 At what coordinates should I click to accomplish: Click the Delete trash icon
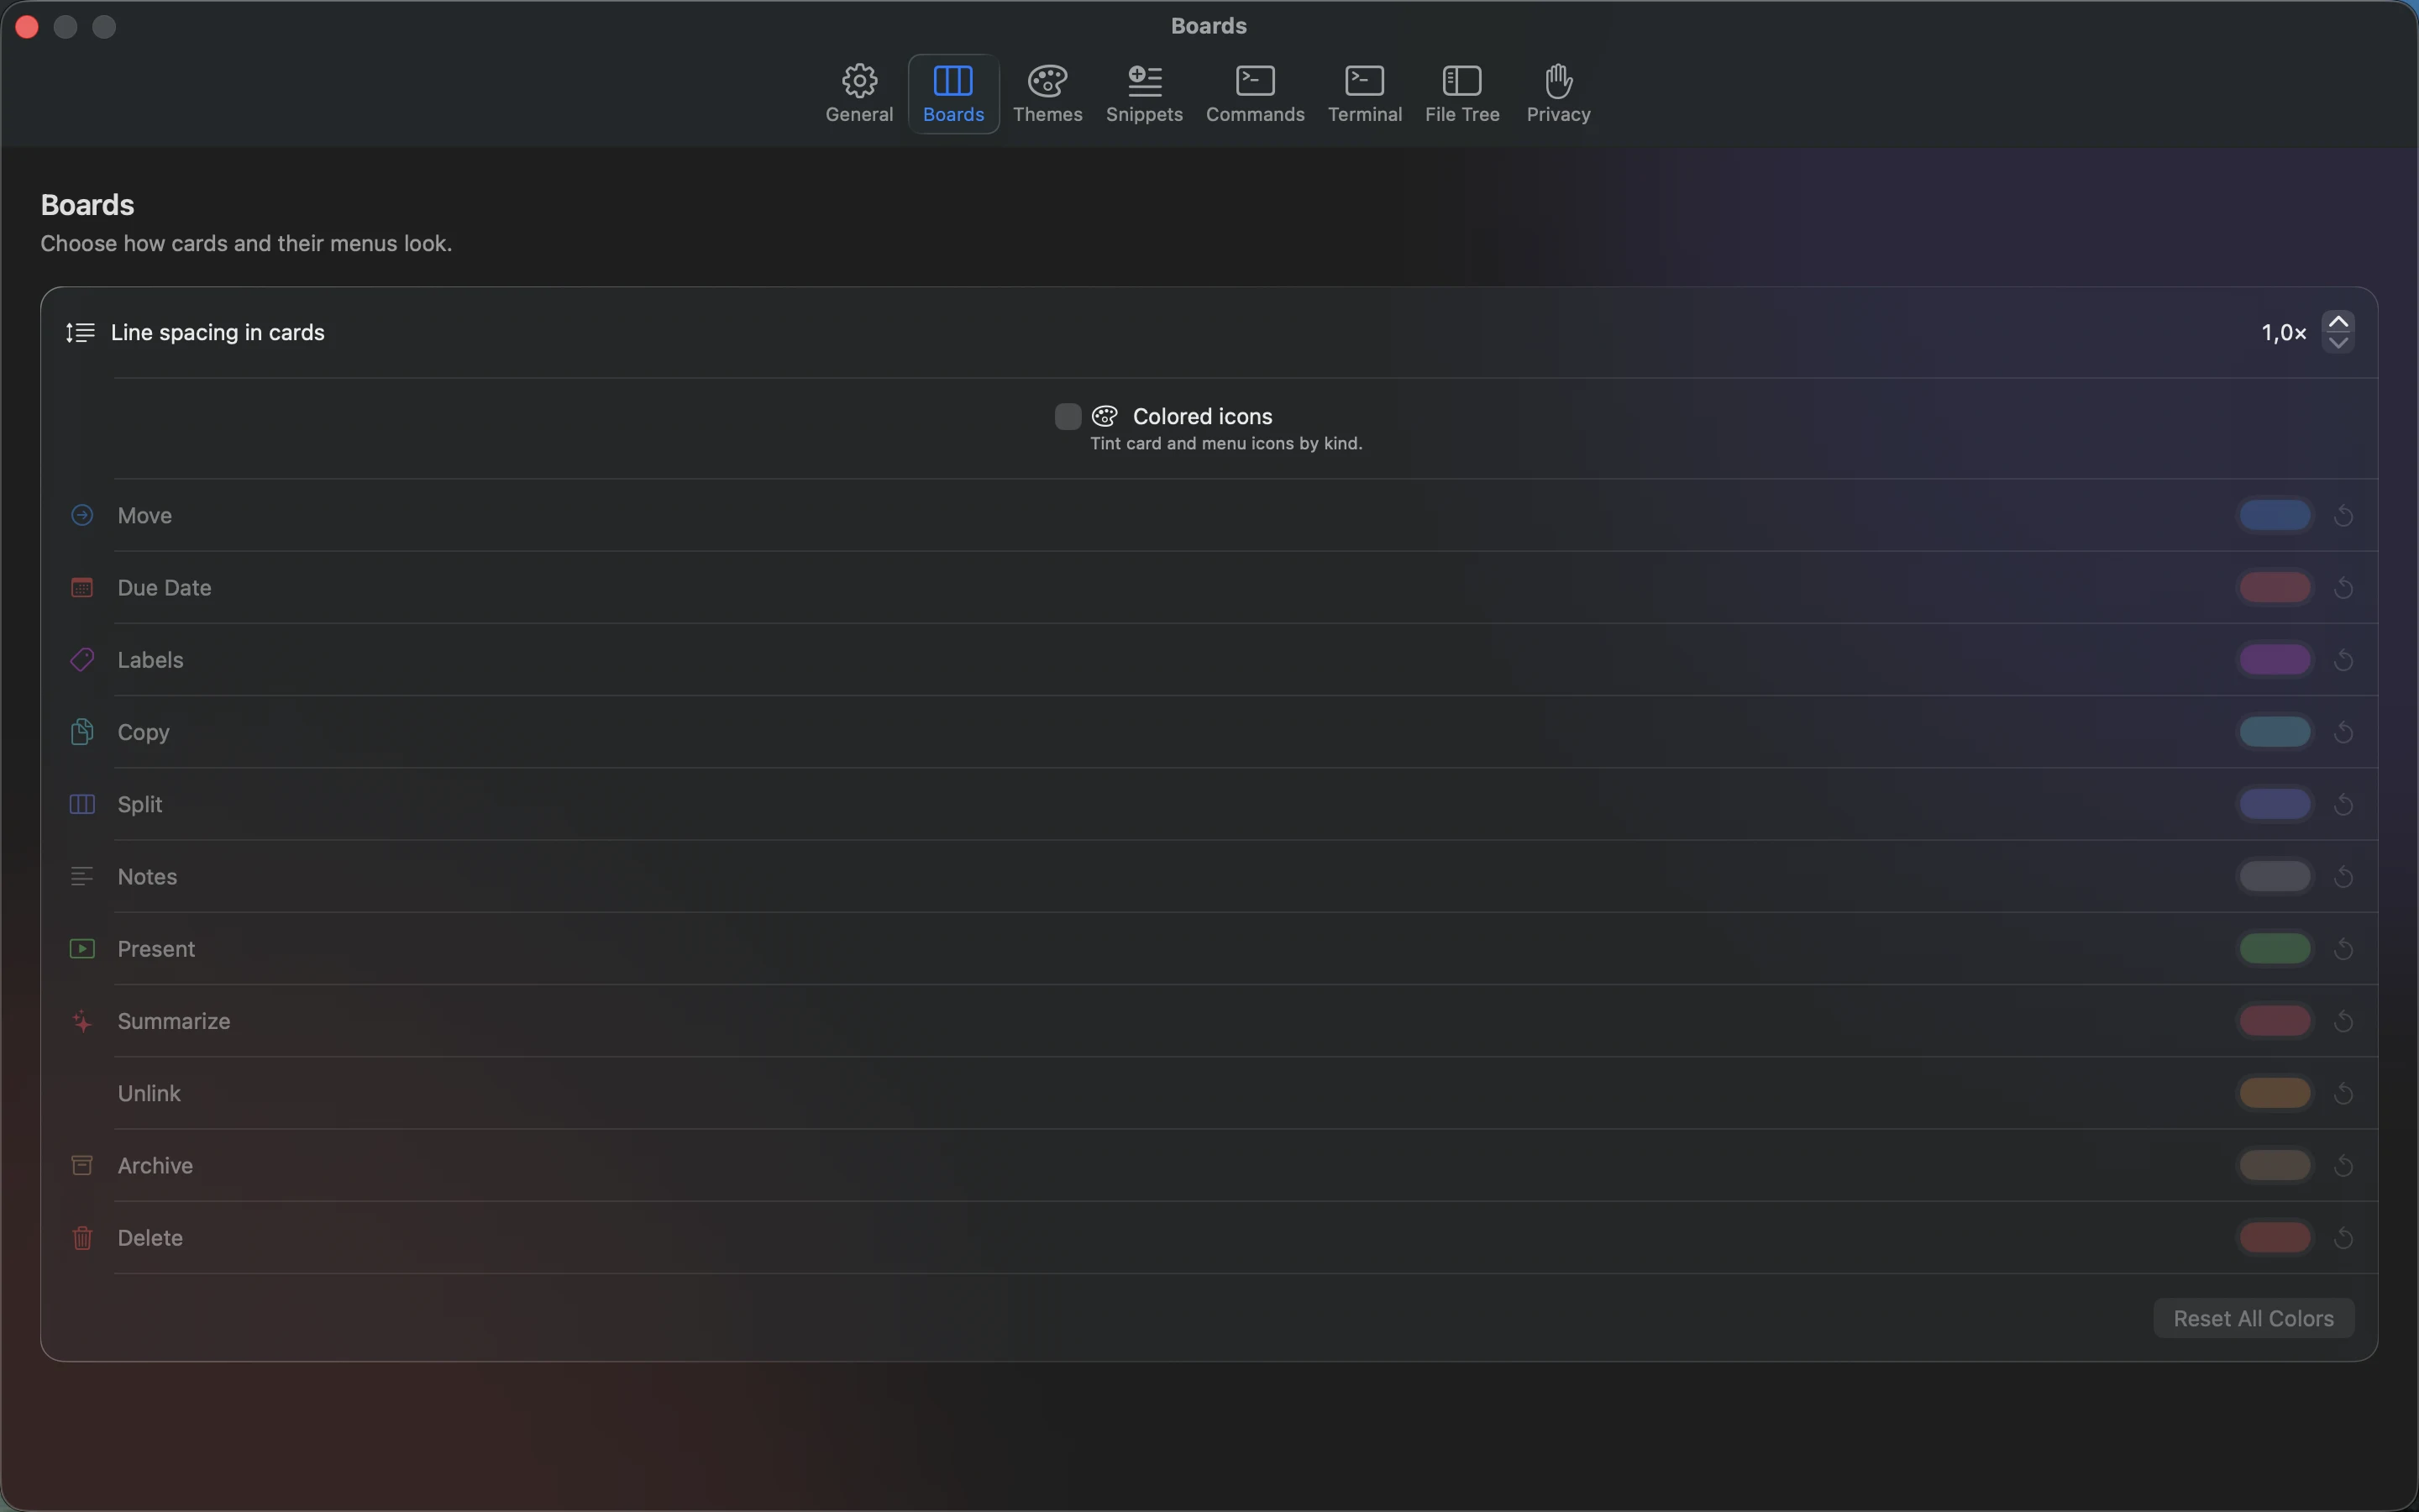[82, 1238]
